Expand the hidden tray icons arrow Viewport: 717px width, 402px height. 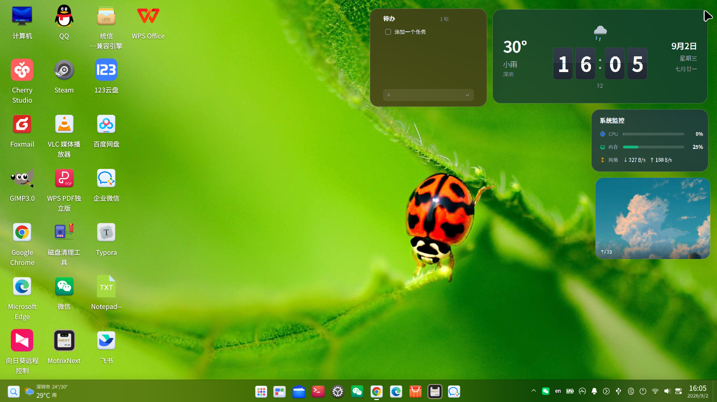click(x=534, y=391)
